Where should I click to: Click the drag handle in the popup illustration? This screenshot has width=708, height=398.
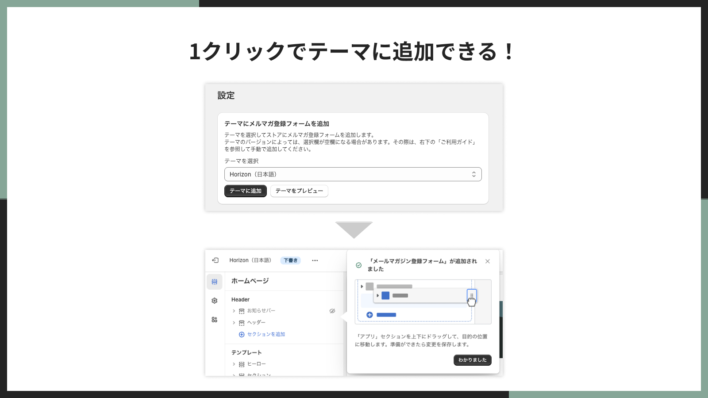[472, 295]
